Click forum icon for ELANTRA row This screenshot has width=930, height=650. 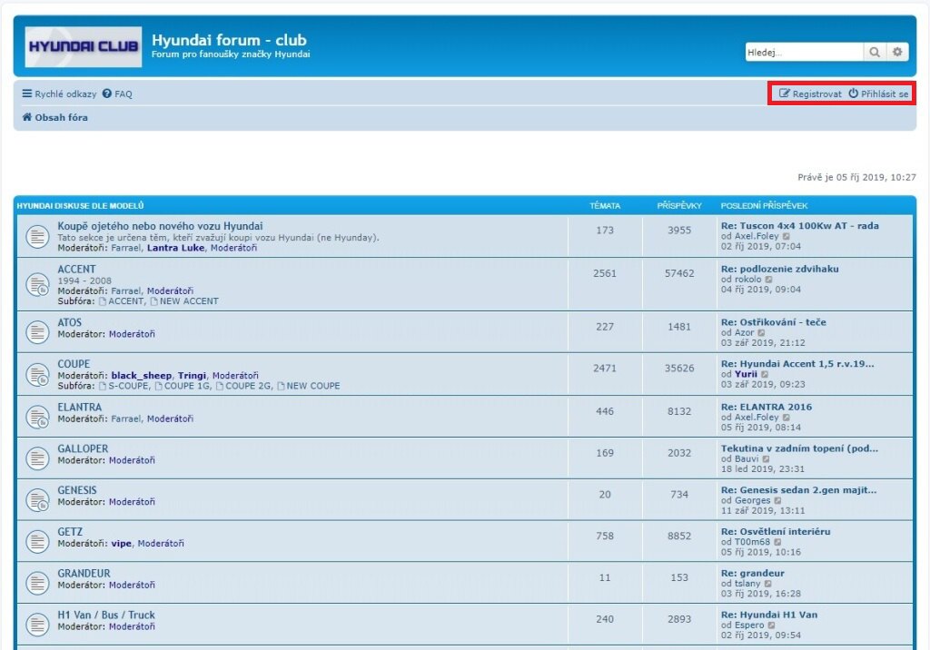coord(36,417)
